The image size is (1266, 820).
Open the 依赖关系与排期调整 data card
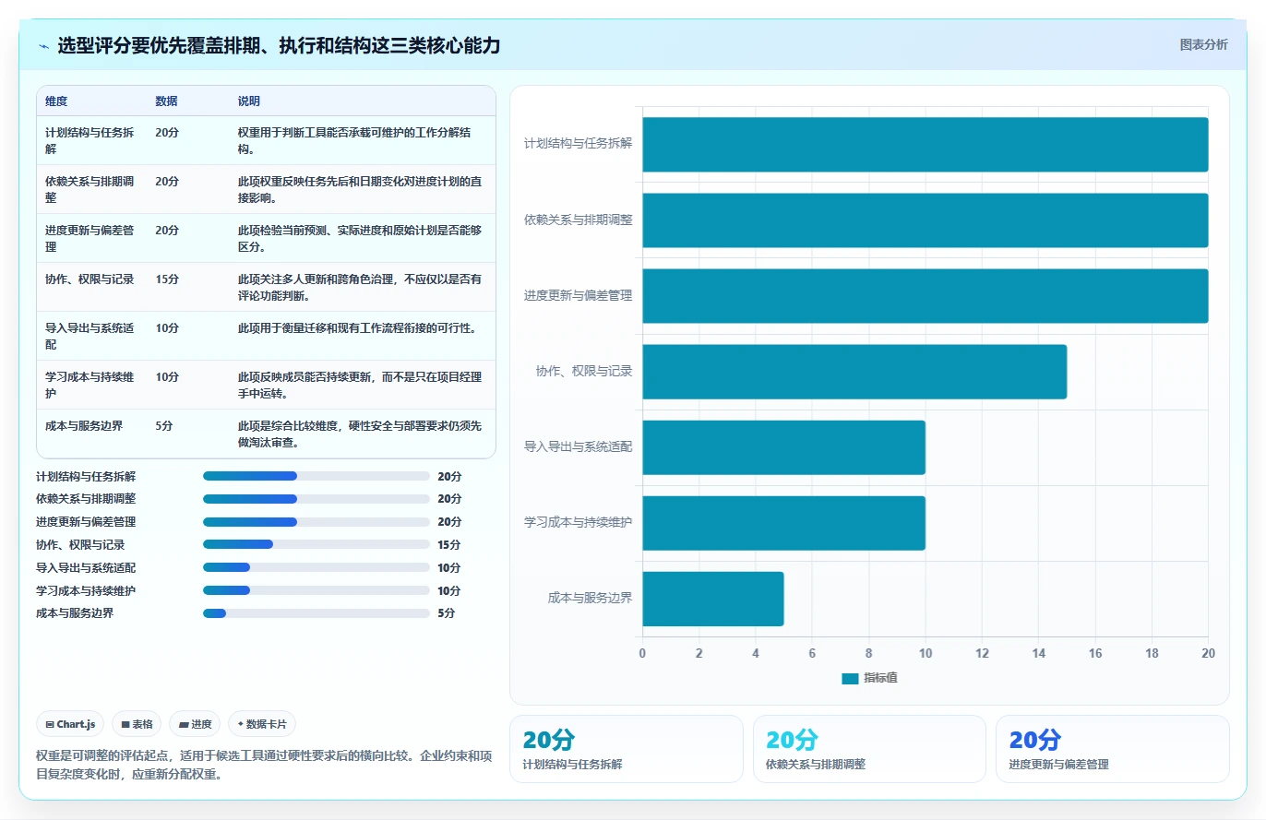click(869, 749)
